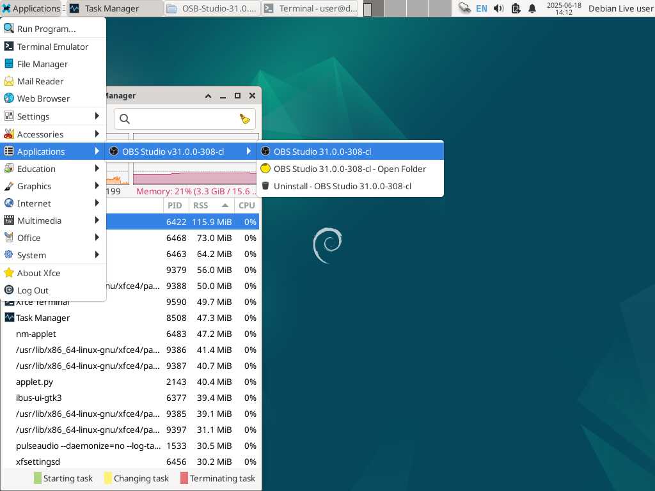Click the Internet globe icon
The image size is (655, 491).
[x=9, y=203]
